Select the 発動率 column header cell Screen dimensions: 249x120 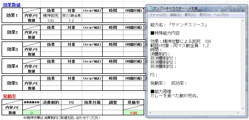pos(134,103)
